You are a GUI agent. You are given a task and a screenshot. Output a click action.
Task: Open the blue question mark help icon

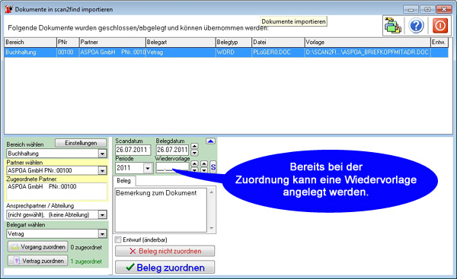416,26
